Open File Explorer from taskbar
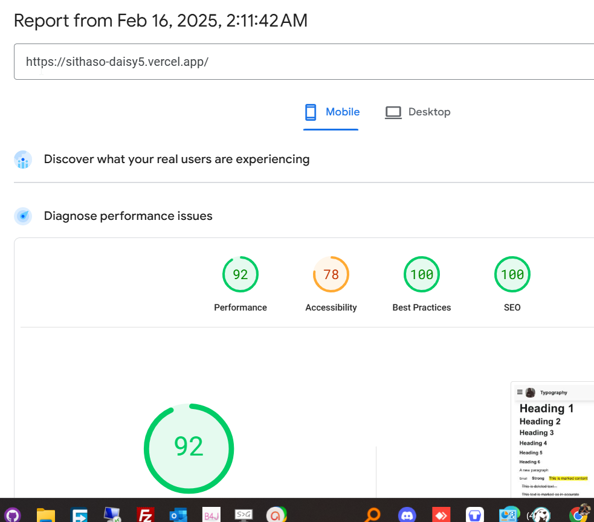 click(46, 514)
